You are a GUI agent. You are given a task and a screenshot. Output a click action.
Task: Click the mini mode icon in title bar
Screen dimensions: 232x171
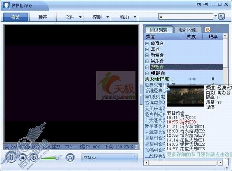(x=199, y=5)
